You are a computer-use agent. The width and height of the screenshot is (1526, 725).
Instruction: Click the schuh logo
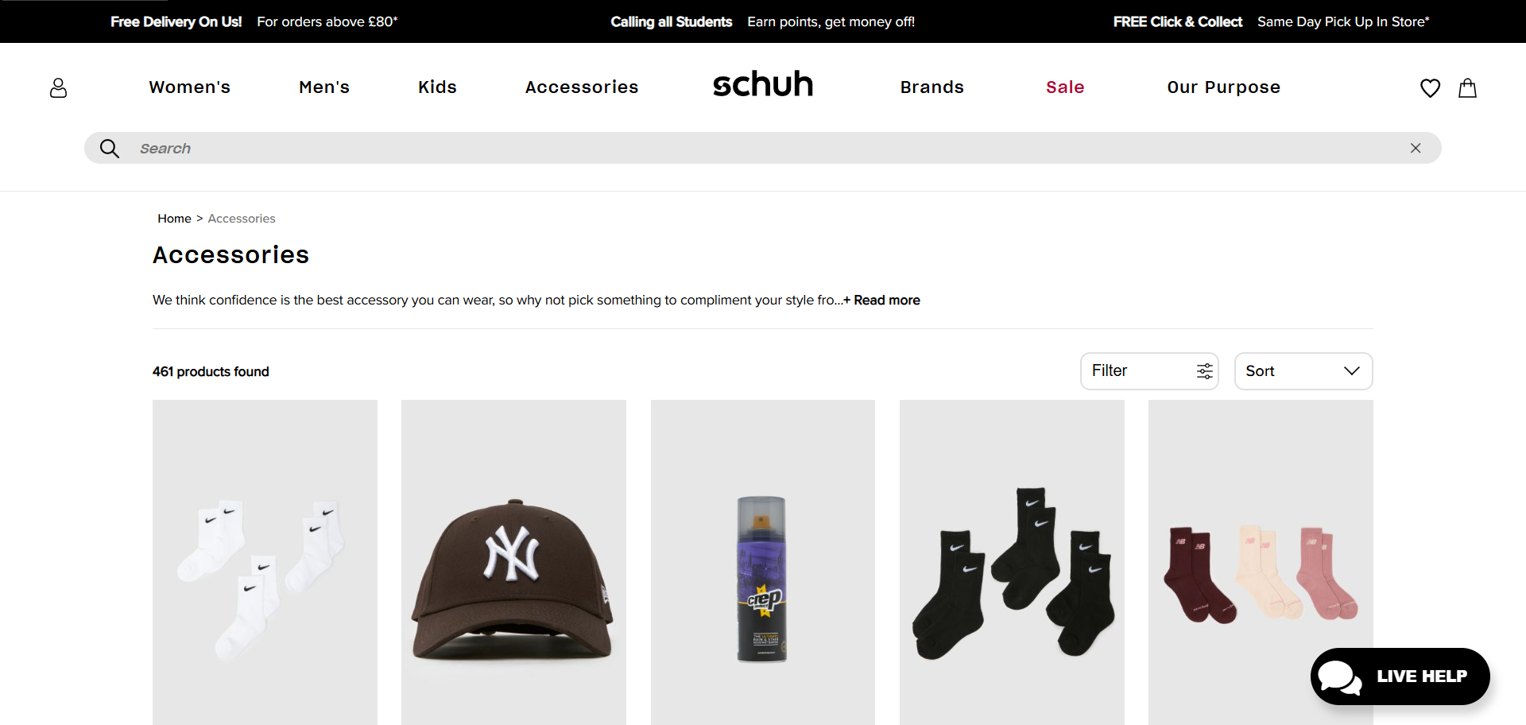point(763,84)
